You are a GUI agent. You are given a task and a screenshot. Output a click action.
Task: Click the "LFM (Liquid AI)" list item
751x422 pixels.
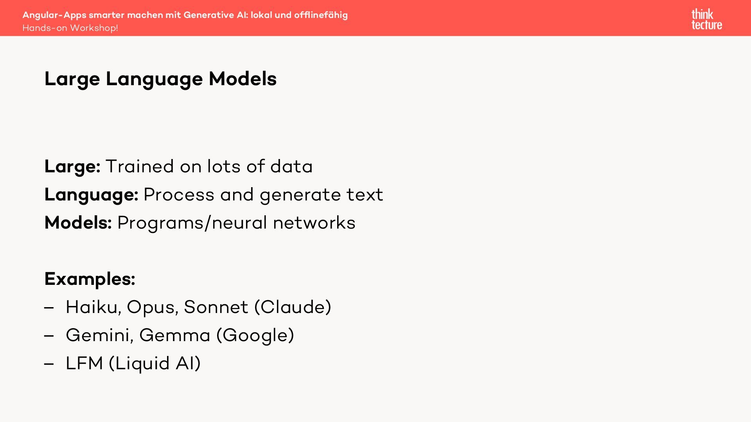coord(133,363)
